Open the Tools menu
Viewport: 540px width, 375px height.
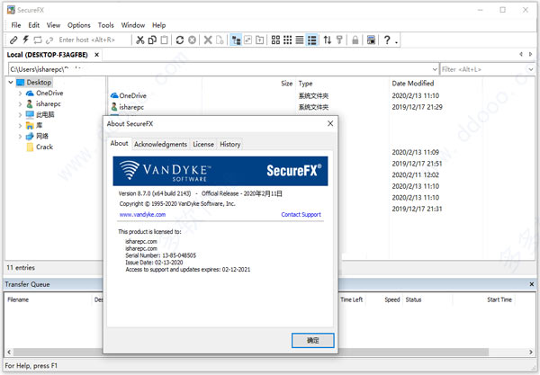pyautogui.click(x=105, y=25)
